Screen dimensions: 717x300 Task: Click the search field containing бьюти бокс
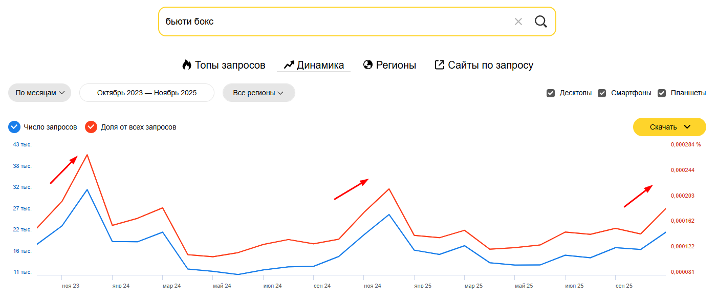coord(333,22)
